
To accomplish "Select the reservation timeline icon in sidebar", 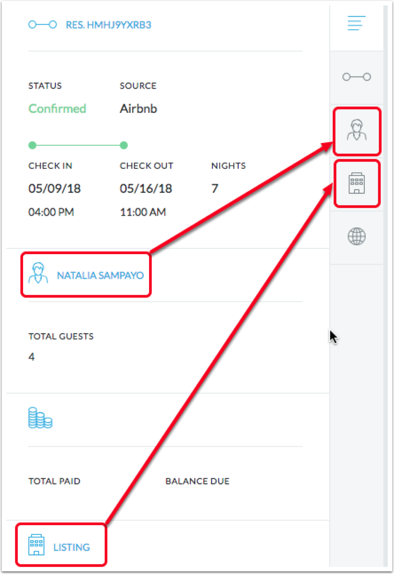I will click(357, 77).
